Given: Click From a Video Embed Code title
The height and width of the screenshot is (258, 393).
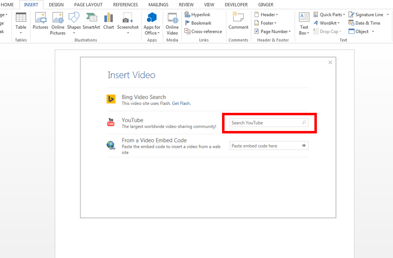Looking at the screenshot, I should (x=154, y=140).
